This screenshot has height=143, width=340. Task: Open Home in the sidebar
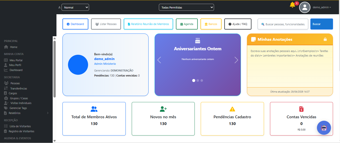tap(14, 47)
